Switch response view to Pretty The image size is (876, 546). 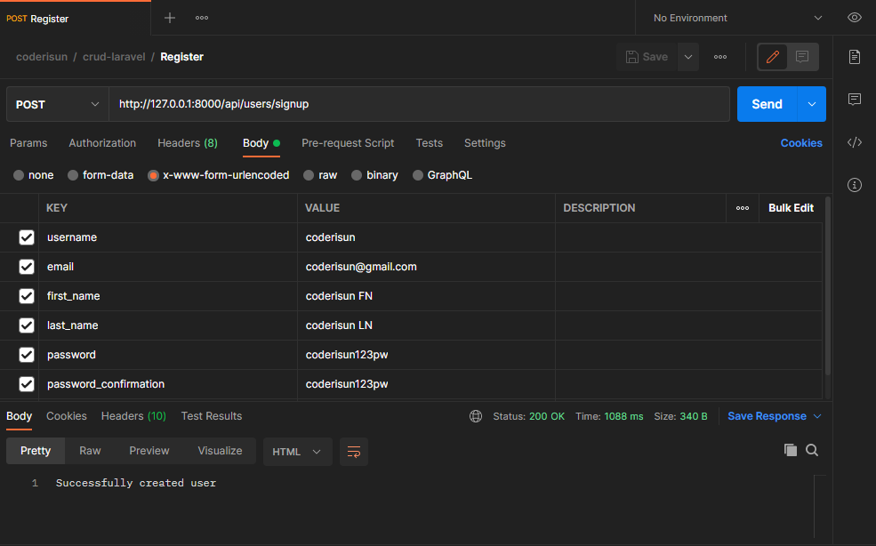[x=36, y=451]
